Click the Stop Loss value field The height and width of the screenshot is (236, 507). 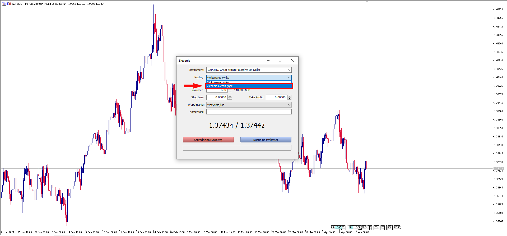pos(217,97)
